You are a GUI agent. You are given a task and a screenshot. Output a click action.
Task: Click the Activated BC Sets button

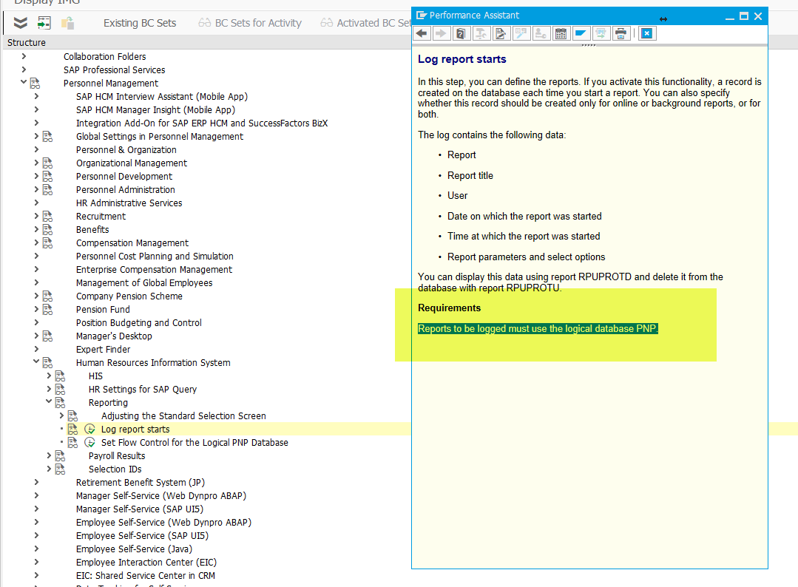pos(365,23)
